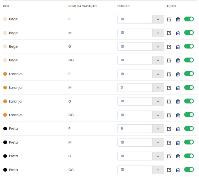The image size is (199, 177).
Task: Click the COR column header
Action: pos(6,6)
